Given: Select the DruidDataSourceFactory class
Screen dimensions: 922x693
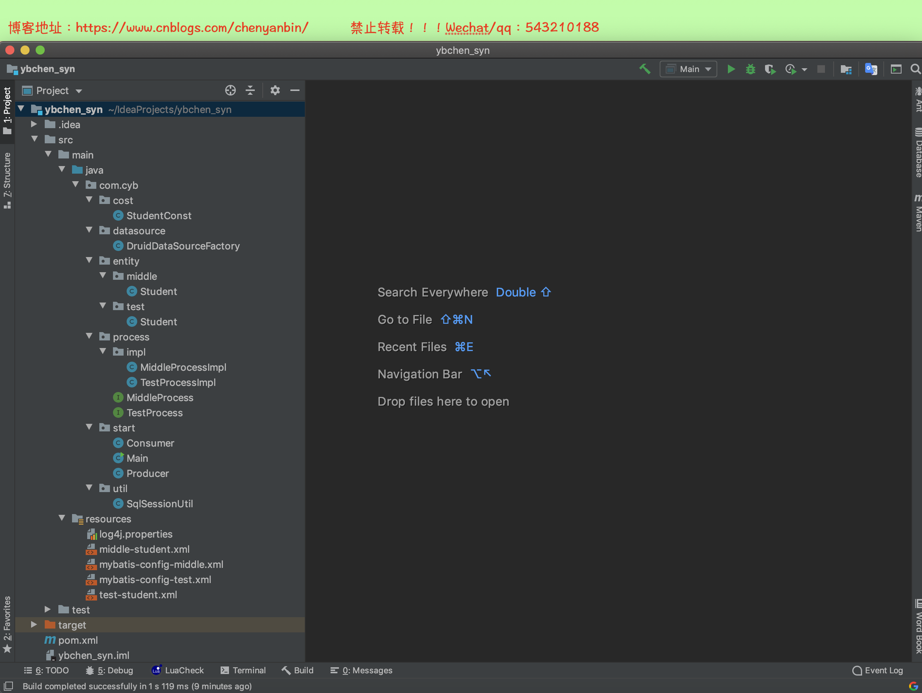Looking at the screenshot, I should point(176,246).
